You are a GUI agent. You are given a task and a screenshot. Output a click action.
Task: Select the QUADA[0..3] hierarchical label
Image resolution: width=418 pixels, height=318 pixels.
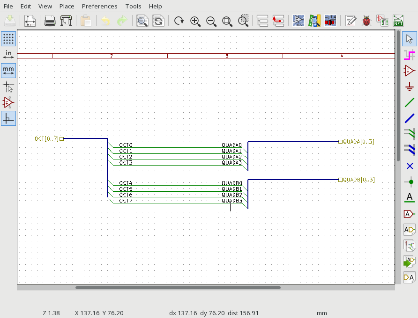coord(357,142)
